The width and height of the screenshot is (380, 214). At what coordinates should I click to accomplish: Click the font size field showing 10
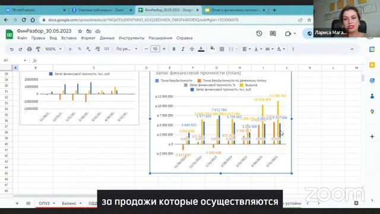(x=155, y=49)
